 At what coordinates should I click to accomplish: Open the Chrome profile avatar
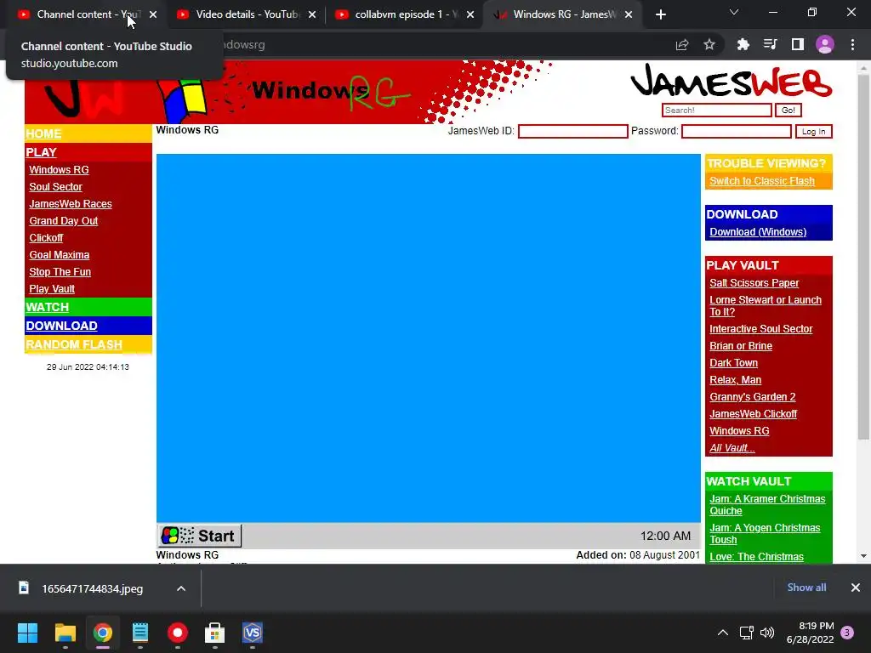point(825,45)
